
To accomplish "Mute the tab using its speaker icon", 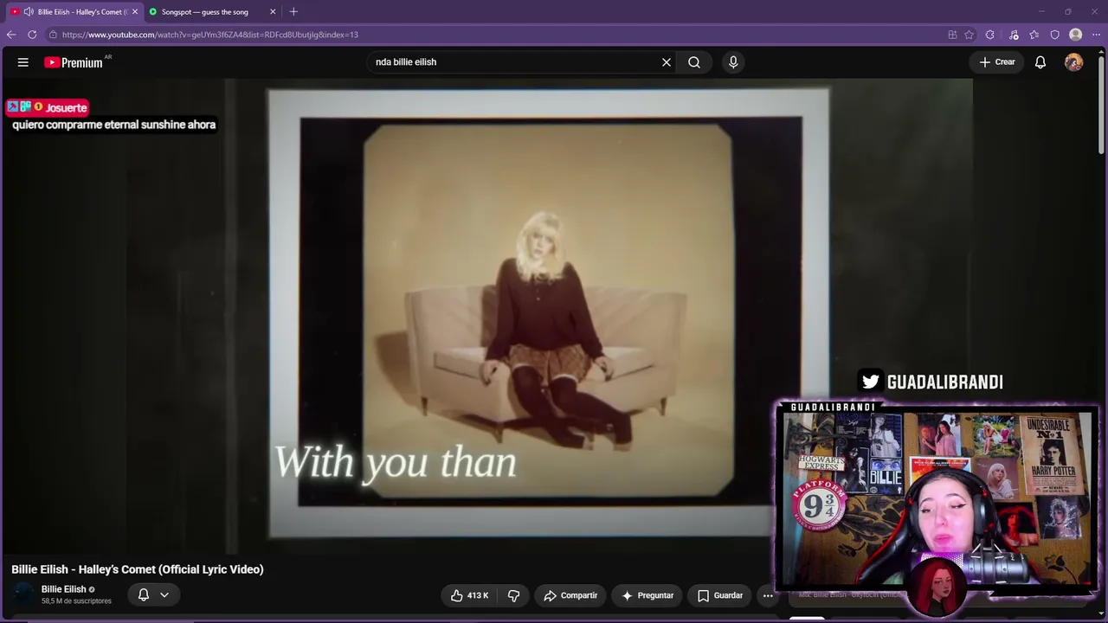I will pyautogui.click(x=29, y=12).
